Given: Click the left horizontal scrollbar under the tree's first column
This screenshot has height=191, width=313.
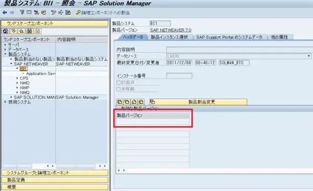Looking at the screenshot, I should click(x=17, y=166).
